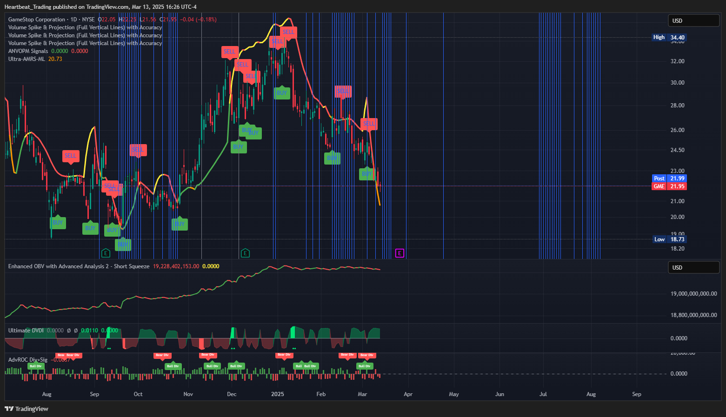Click the May label on the time axis
Viewport: 726px width, 417px height.
point(454,394)
